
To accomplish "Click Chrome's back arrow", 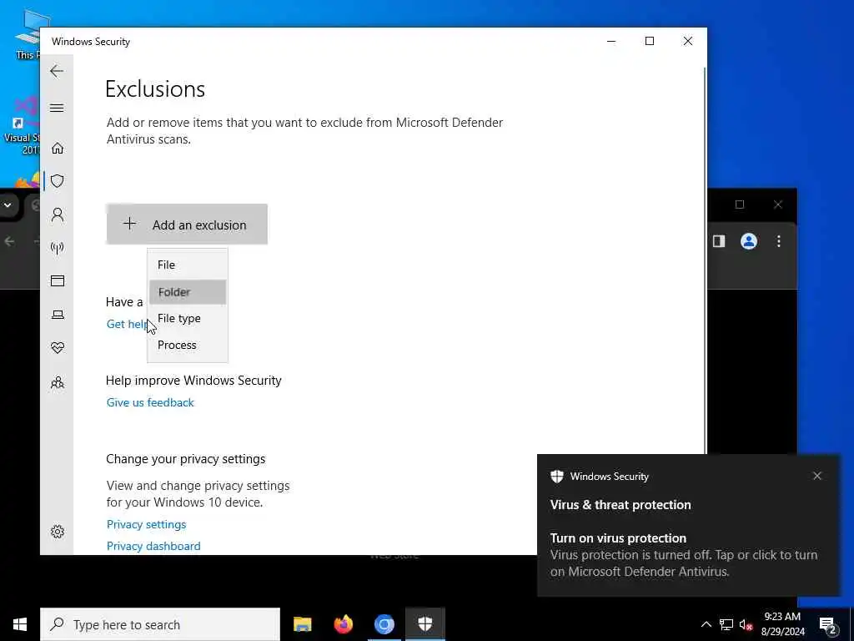I will pyautogui.click(x=9, y=241).
